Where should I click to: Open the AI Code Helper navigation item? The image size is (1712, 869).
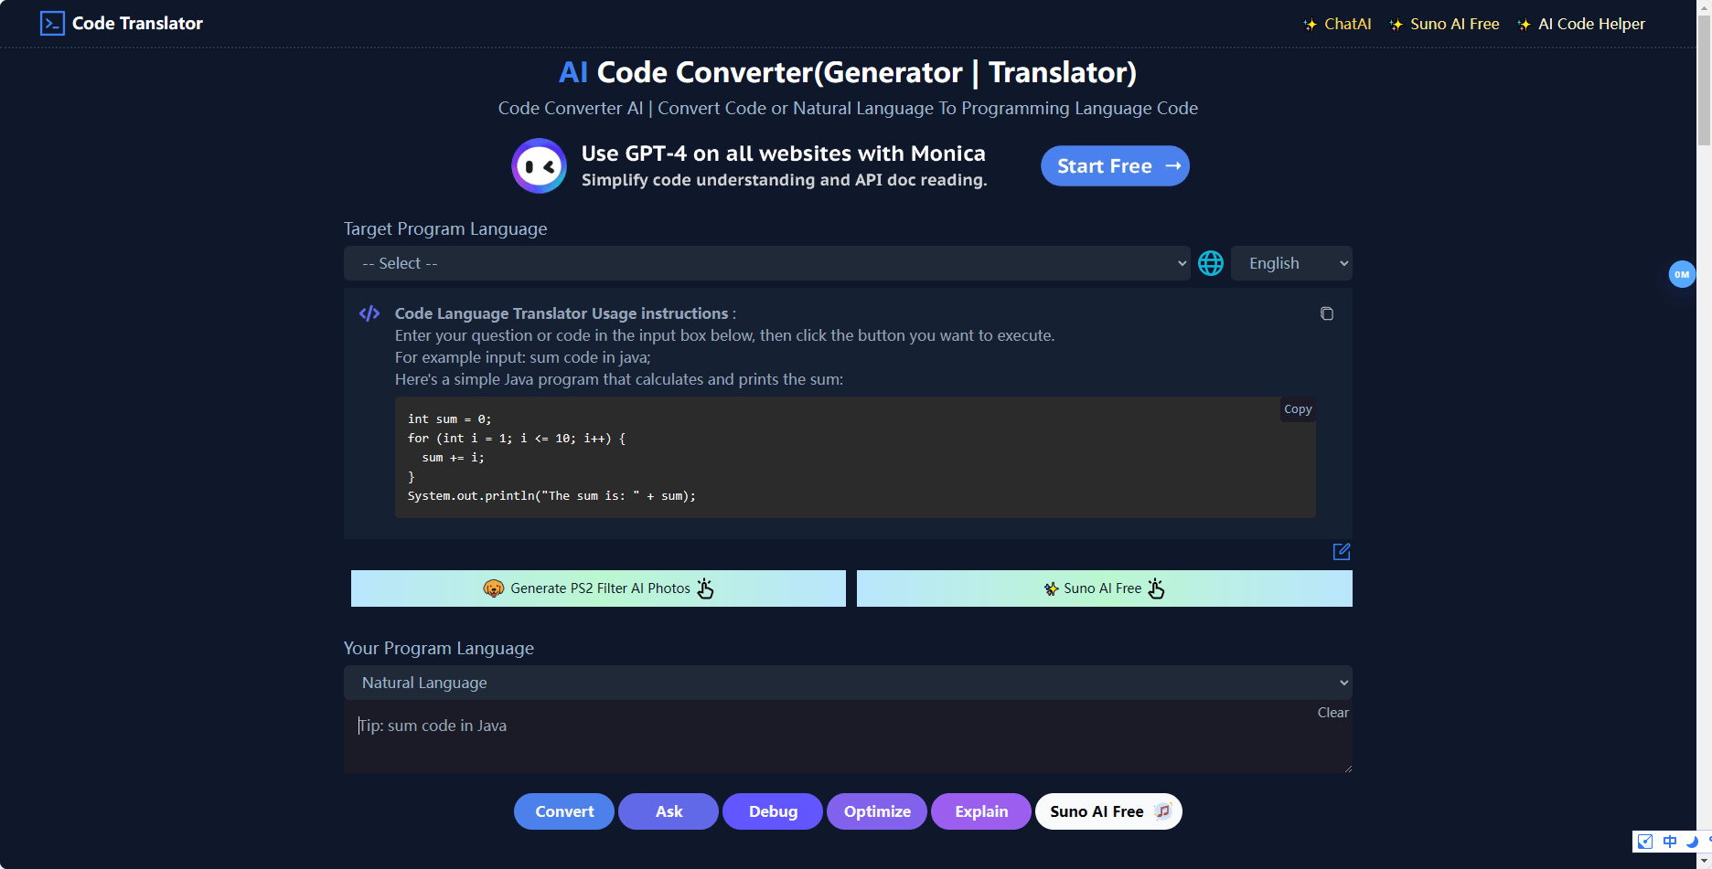1590,24
